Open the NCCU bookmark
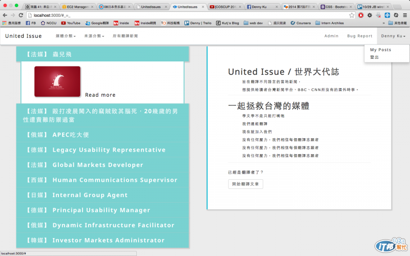Viewport: 410px width, 256px height. [49, 23]
